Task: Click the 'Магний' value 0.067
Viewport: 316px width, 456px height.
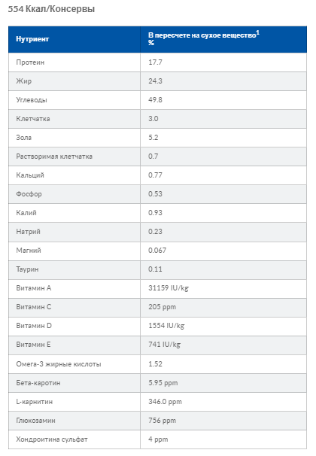Action: pyautogui.click(x=157, y=251)
